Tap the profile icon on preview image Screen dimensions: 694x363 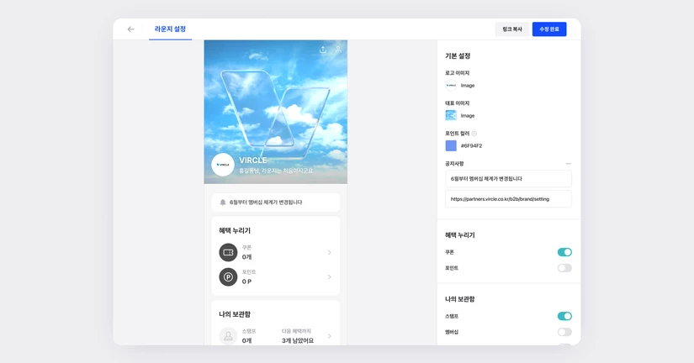338,50
